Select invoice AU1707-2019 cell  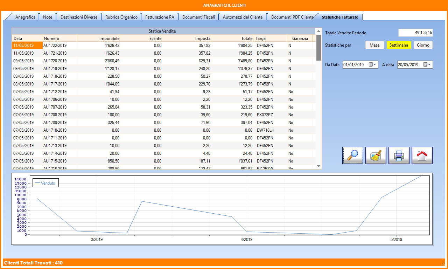pos(60,107)
